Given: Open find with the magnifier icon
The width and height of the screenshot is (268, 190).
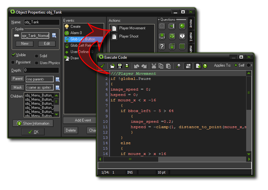Looking at the screenshot, I should click(178, 66).
